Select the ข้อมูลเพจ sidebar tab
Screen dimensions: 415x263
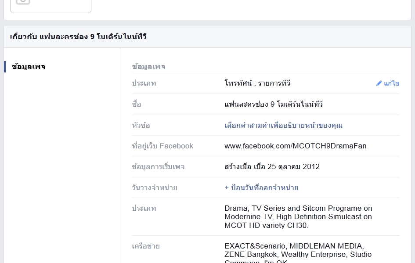[28, 67]
